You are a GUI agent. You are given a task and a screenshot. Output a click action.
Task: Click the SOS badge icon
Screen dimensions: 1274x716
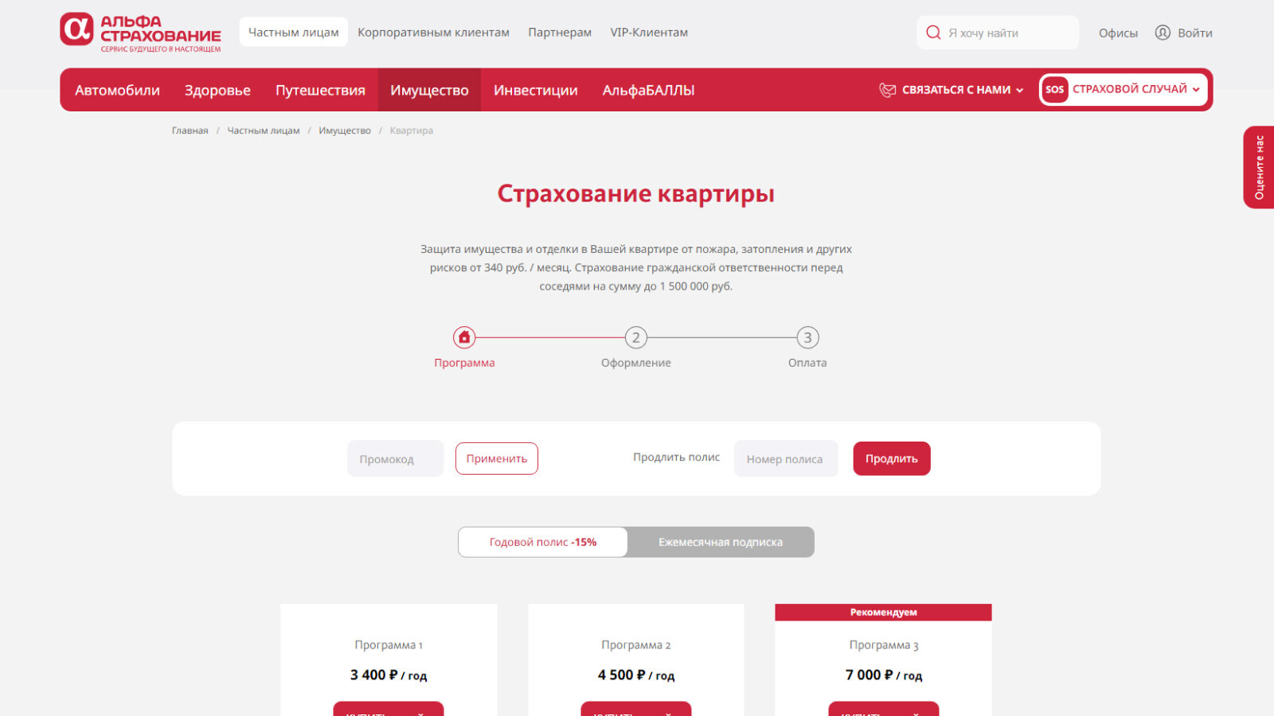tap(1054, 89)
